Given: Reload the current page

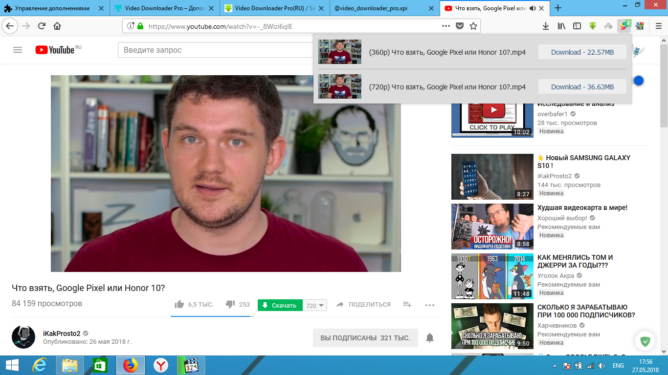Looking at the screenshot, I should coord(42,26).
